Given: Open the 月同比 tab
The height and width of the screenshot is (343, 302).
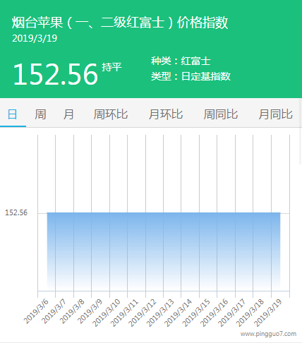Looking at the screenshot, I should click(x=276, y=114).
